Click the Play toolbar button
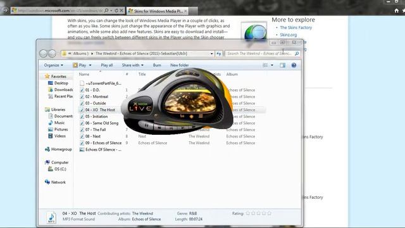Screen dimensions: 405x228 click(x=80, y=65)
